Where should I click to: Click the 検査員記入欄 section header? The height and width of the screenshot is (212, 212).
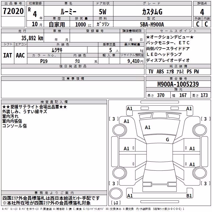click(x=54, y=102)
